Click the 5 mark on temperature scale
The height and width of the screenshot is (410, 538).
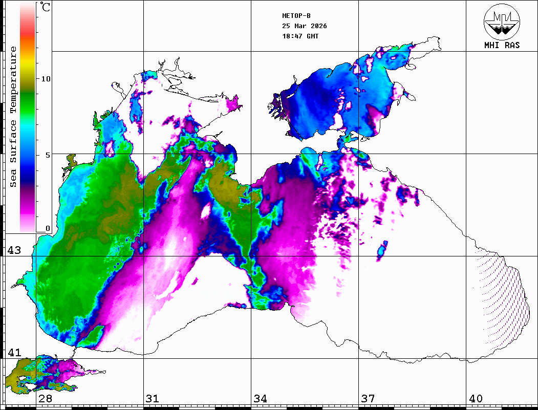point(48,155)
